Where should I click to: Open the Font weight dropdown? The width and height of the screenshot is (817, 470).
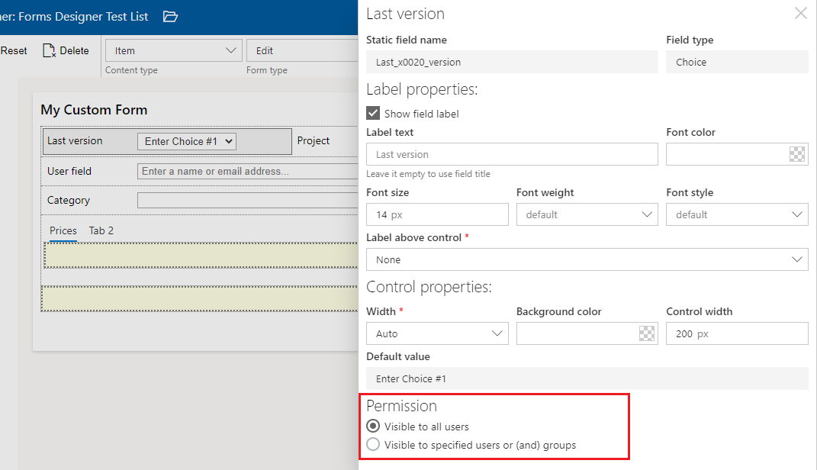pos(587,214)
